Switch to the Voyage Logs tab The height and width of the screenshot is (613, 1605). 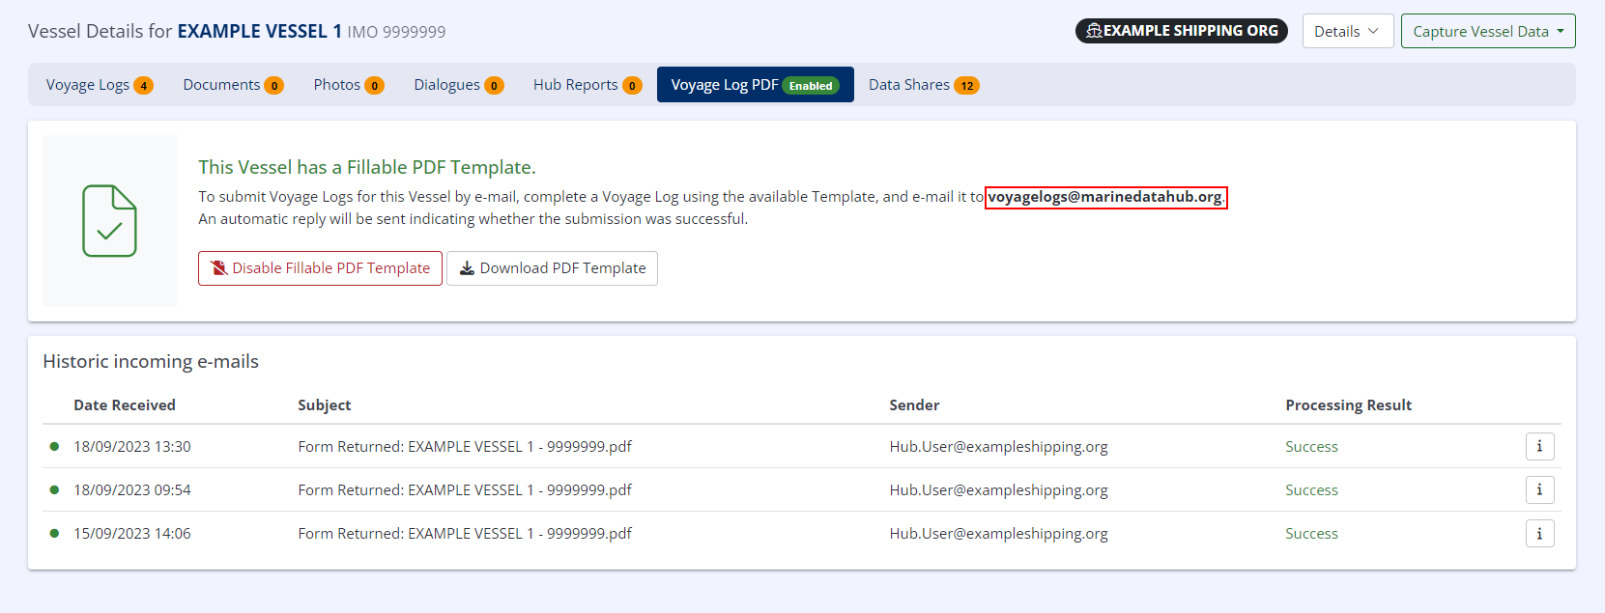pyautogui.click(x=88, y=85)
